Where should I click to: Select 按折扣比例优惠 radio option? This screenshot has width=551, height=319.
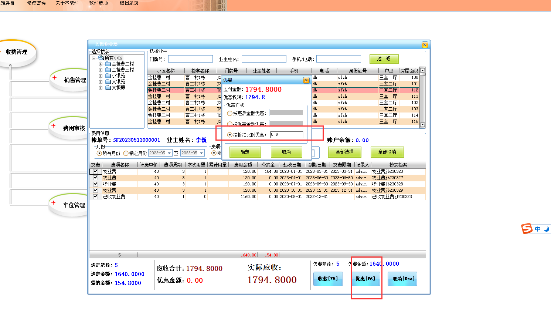[230, 135]
